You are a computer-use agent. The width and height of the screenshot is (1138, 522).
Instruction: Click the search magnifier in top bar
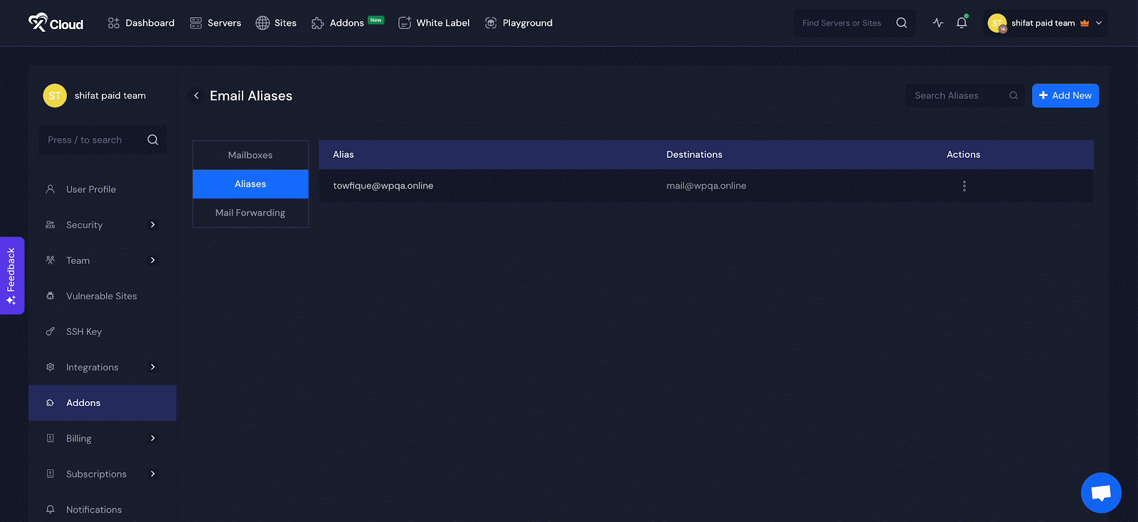[902, 23]
